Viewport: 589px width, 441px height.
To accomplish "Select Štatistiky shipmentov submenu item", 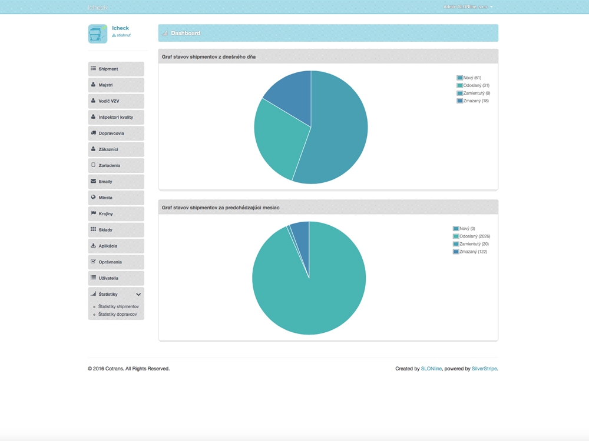I will (118, 306).
